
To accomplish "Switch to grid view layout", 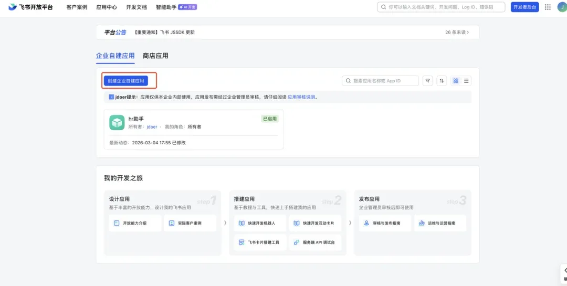I will (x=456, y=81).
